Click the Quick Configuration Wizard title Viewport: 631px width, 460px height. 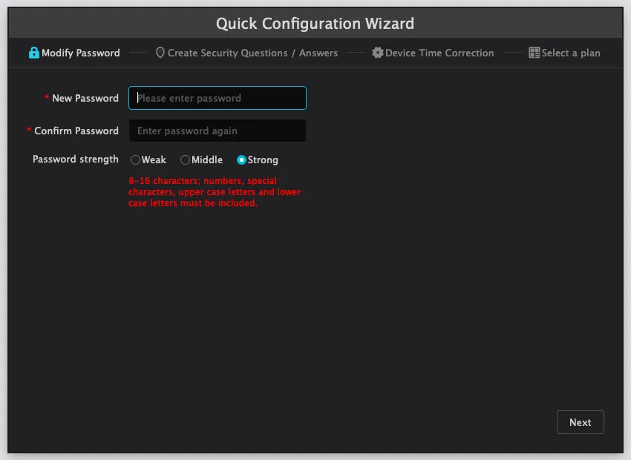click(x=315, y=23)
